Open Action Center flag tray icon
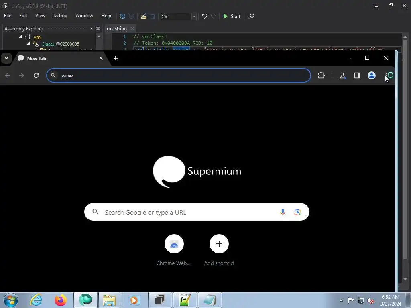The height and width of the screenshot is (308, 411). pyautogui.click(x=351, y=300)
